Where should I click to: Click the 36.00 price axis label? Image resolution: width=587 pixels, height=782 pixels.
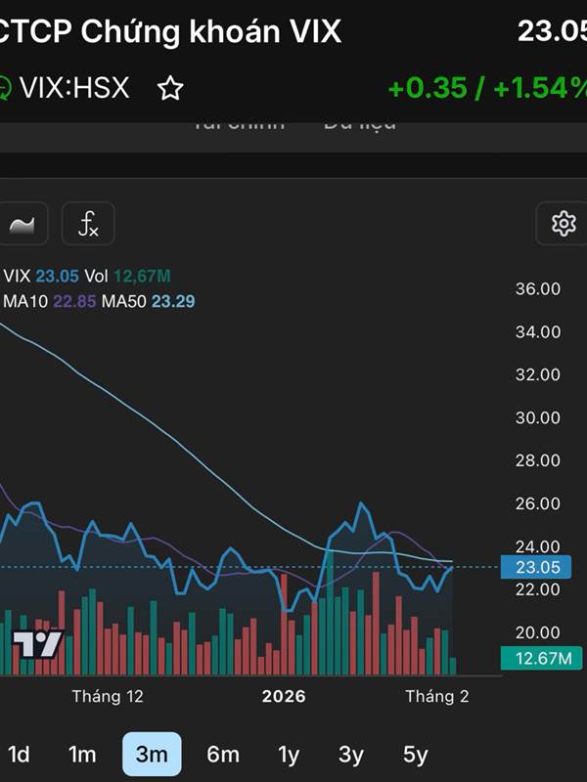537,288
